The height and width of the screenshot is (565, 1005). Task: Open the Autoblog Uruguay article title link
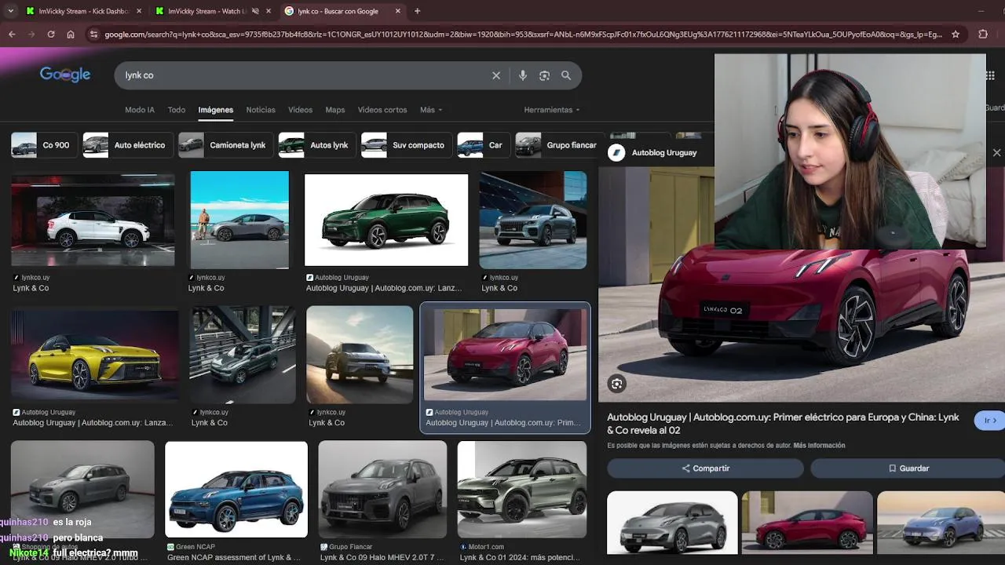click(783, 424)
